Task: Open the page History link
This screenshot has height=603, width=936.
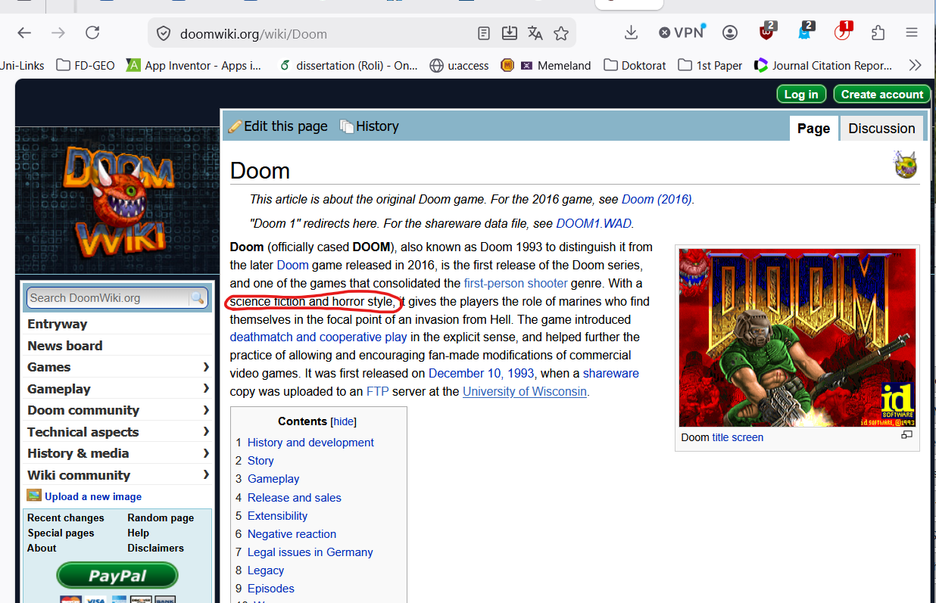Action: (370, 126)
